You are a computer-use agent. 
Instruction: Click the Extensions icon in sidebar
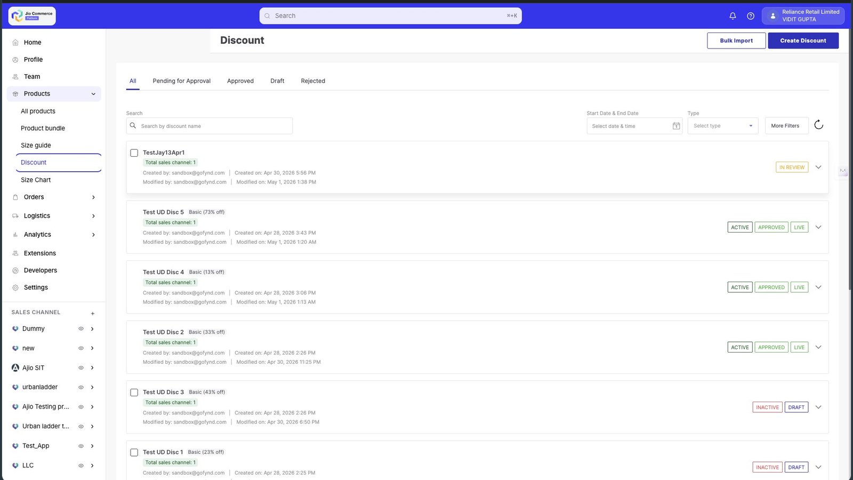(x=15, y=253)
